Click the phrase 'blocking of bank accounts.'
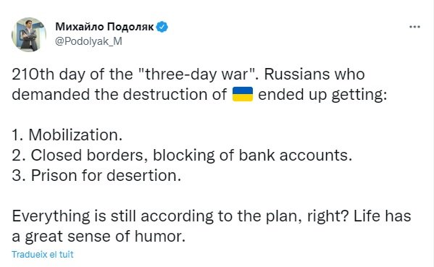 252,155
